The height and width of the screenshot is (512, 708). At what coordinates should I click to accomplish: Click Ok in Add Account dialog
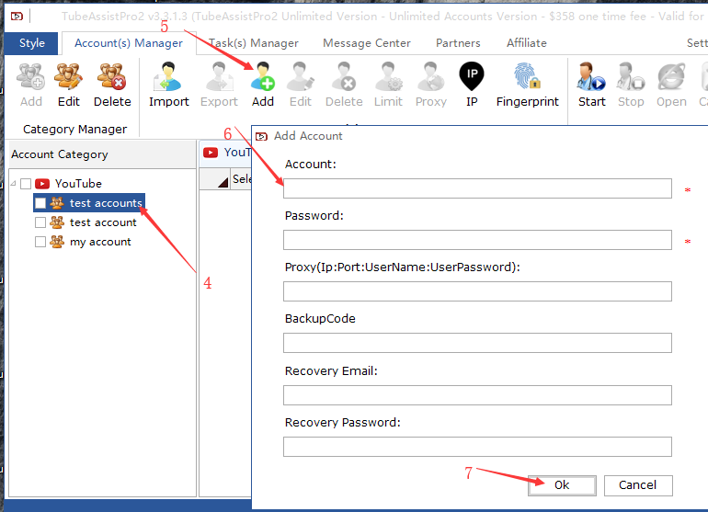pyautogui.click(x=562, y=484)
